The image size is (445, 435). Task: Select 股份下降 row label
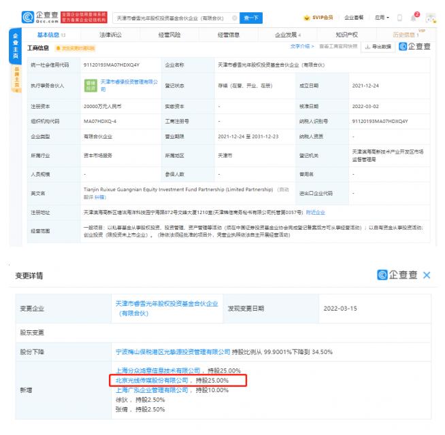click(32, 352)
